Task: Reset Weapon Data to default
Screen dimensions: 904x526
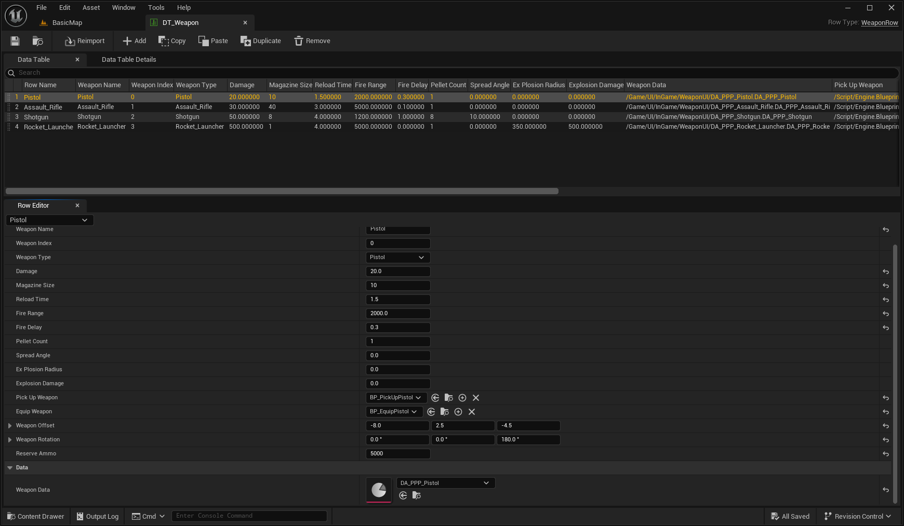Action: pyautogui.click(x=886, y=490)
